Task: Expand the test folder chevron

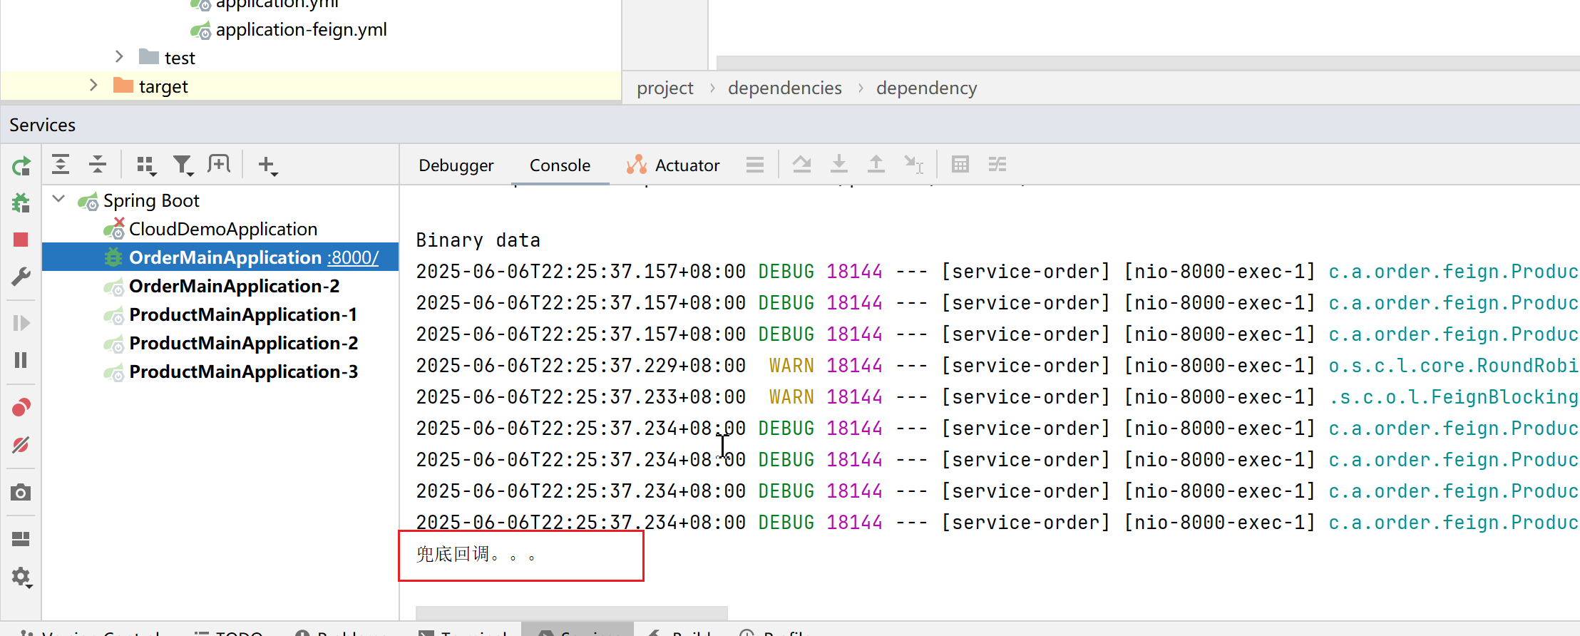Action: coord(119,57)
